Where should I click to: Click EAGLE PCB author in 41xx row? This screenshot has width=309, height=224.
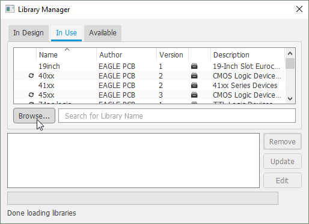(117, 85)
